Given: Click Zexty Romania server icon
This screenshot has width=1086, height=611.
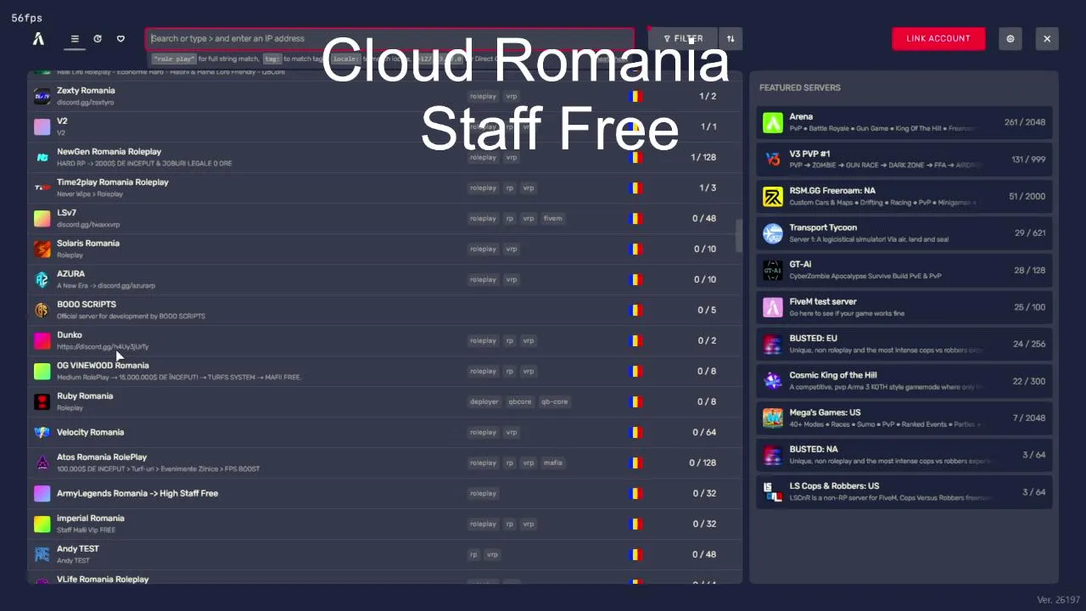Looking at the screenshot, I should click(x=42, y=96).
